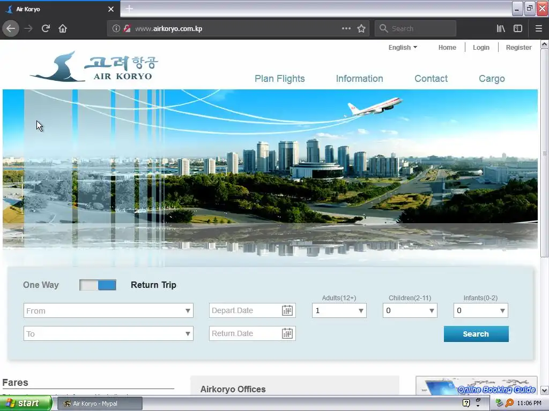Open the Contact menu
549x411 pixels.
tap(431, 79)
